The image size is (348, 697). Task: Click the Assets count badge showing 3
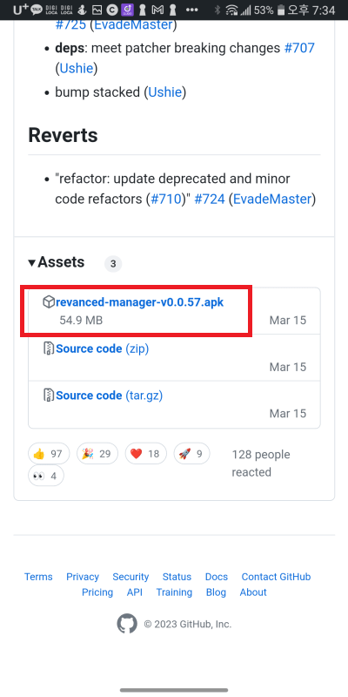click(113, 264)
